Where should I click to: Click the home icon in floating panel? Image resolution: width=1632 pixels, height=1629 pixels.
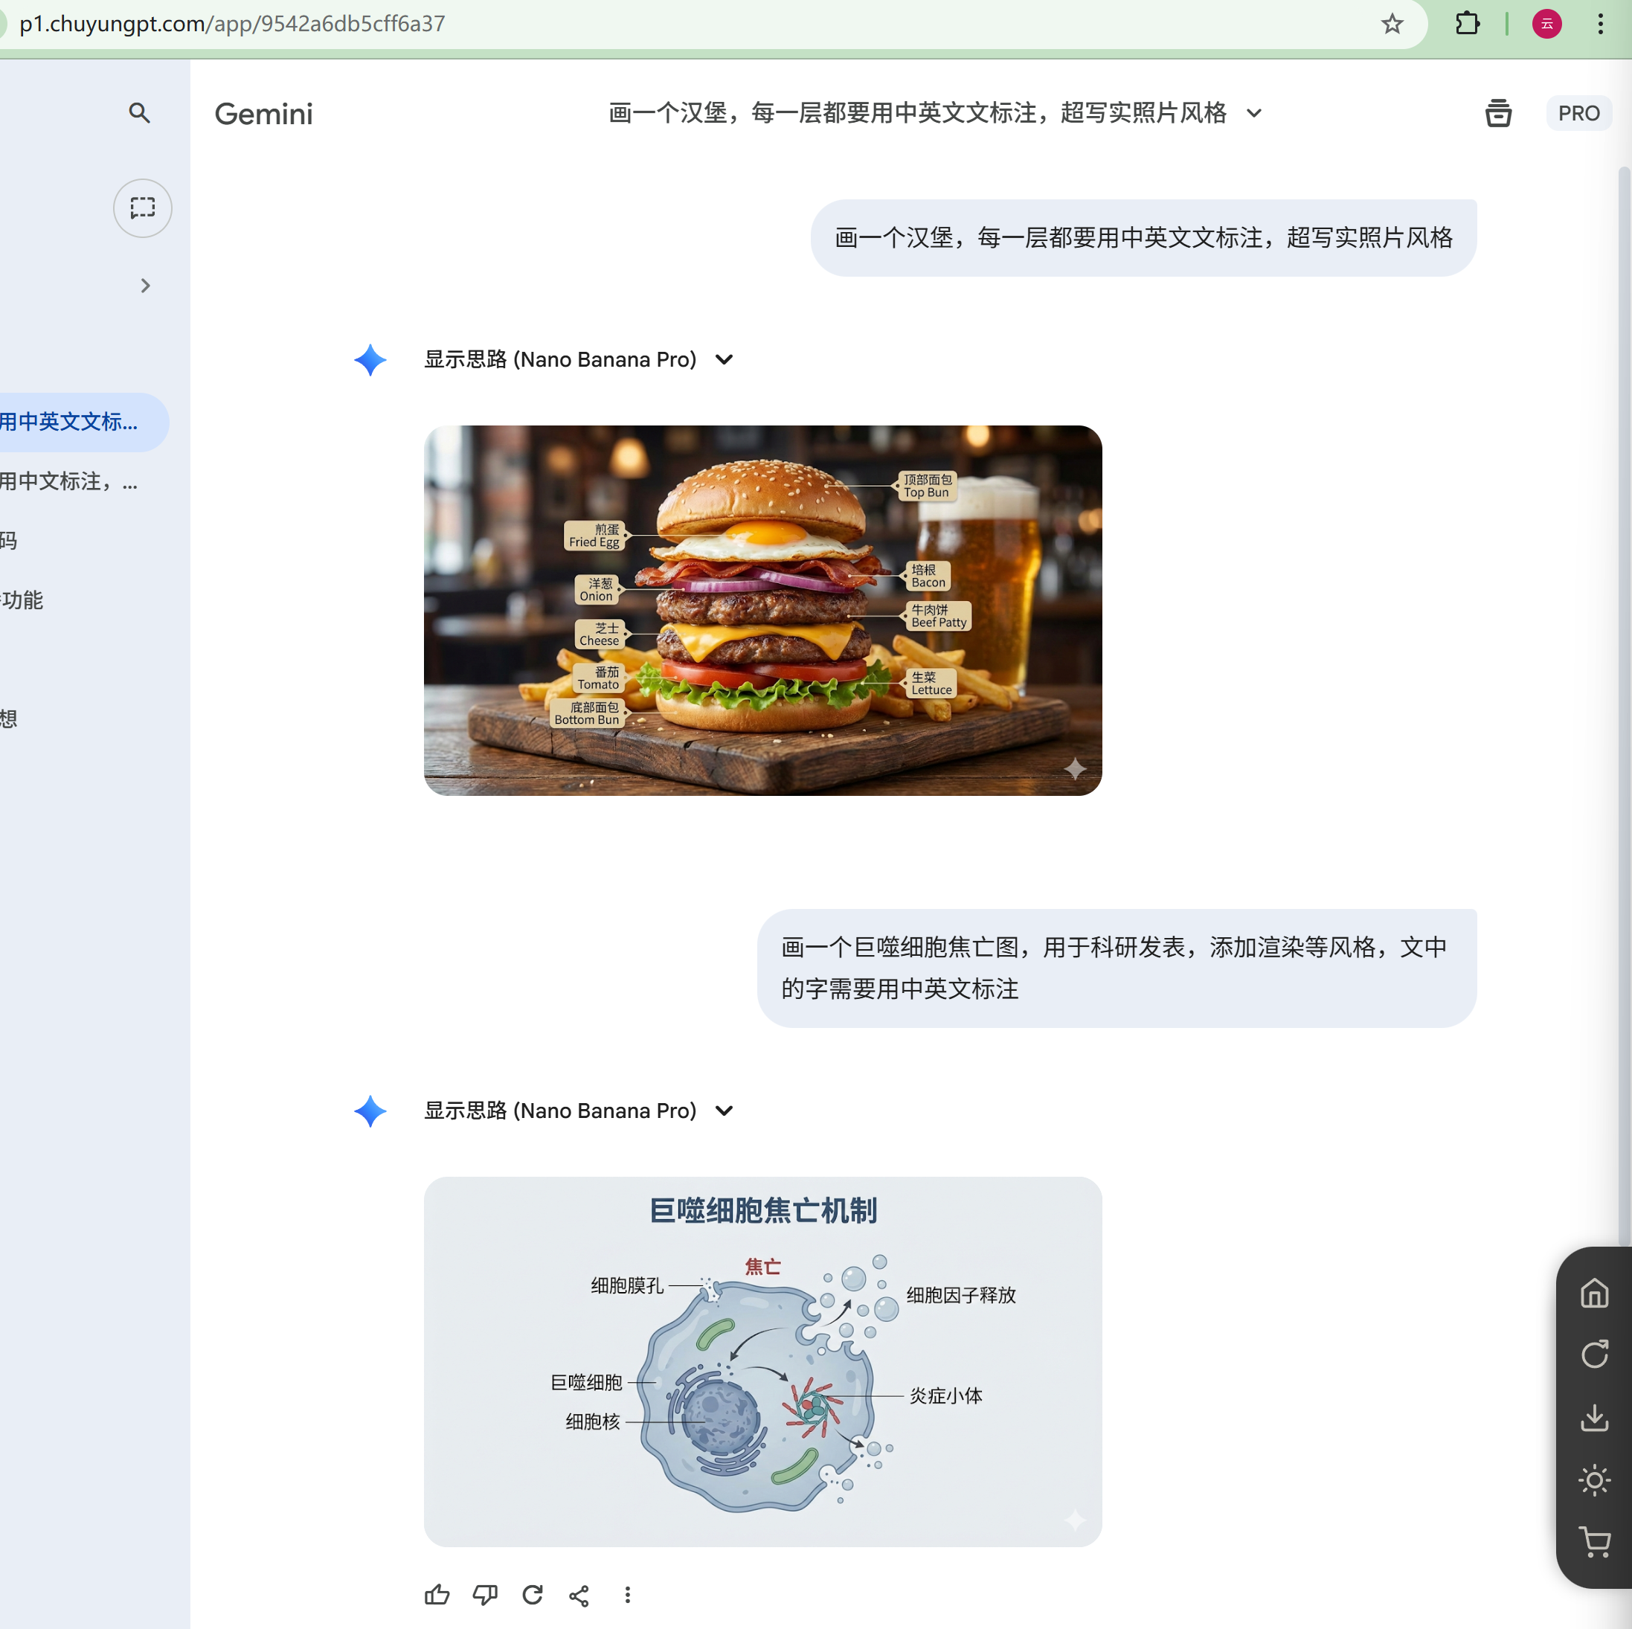(1594, 1293)
